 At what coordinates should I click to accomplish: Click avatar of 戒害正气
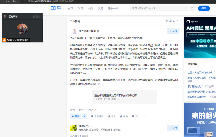click(x=73, y=128)
